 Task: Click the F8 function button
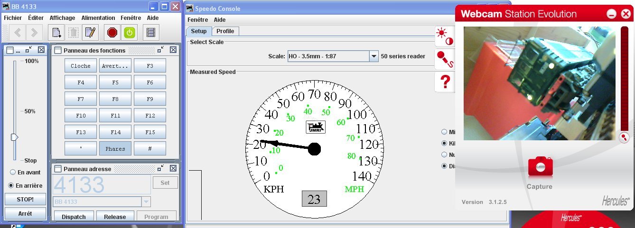coord(115,99)
